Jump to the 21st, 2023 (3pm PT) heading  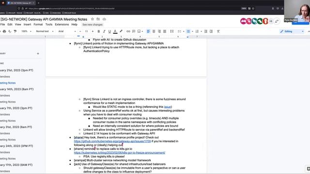coord(16,70)
